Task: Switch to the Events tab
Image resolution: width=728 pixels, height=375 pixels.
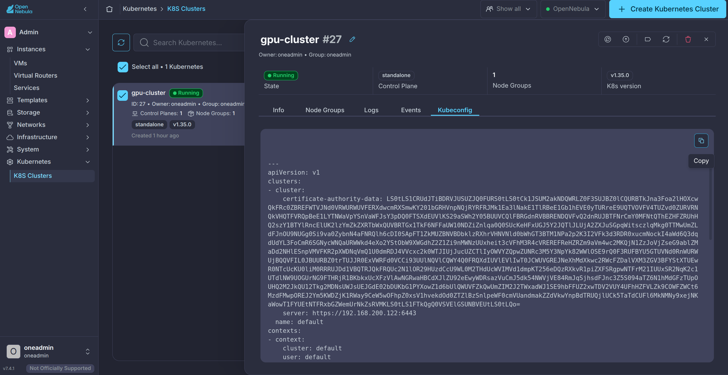Action: tap(411, 110)
